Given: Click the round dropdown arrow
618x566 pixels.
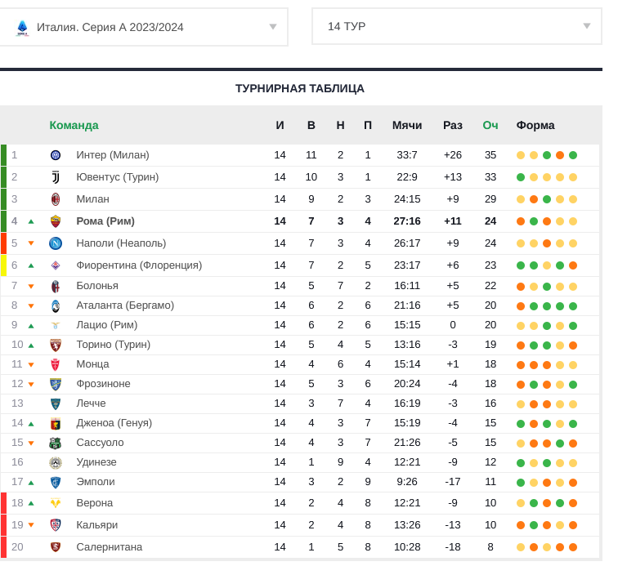Looking at the screenshot, I should click(587, 26).
